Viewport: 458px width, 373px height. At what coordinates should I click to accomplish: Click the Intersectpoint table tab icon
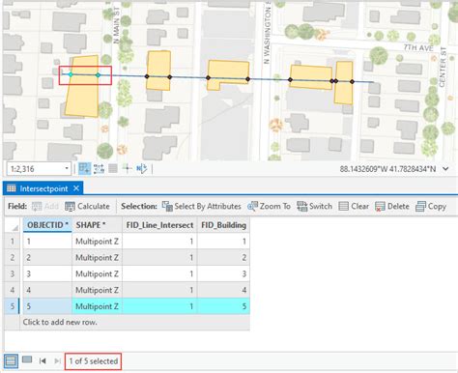click(x=12, y=188)
